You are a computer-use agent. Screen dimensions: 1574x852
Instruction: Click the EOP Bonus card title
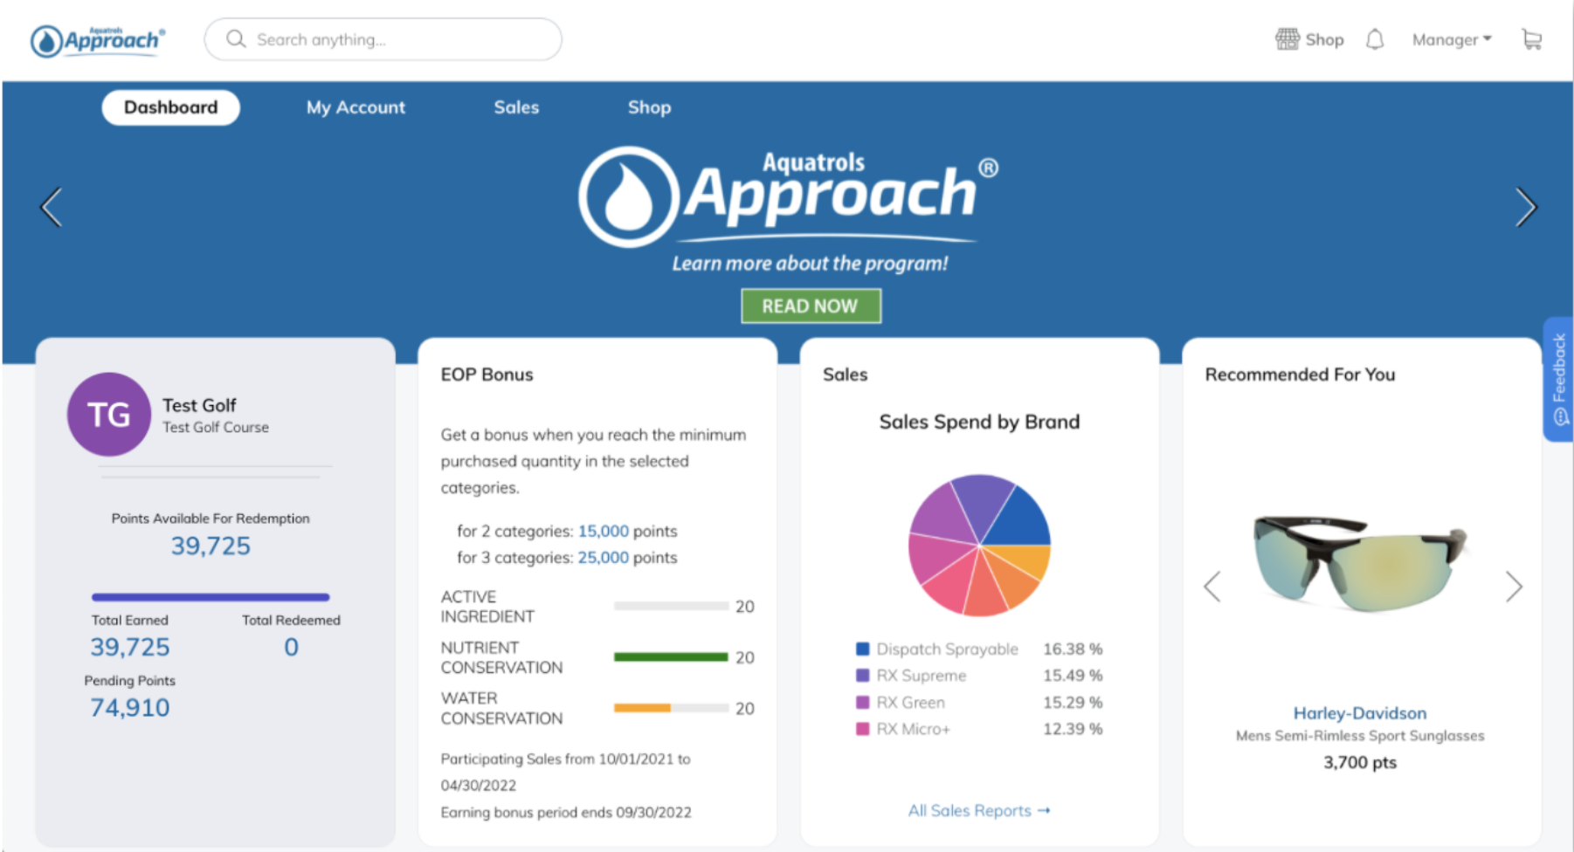pyautogui.click(x=487, y=374)
